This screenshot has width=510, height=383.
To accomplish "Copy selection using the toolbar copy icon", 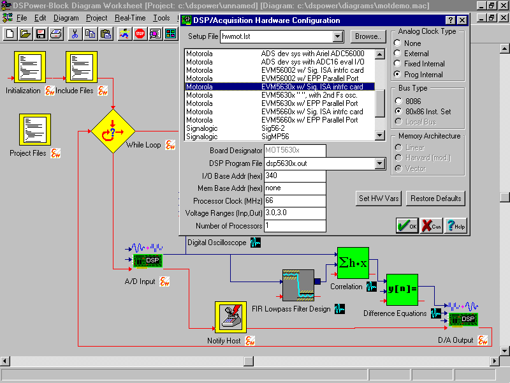I will pyautogui.click(x=90, y=34).
